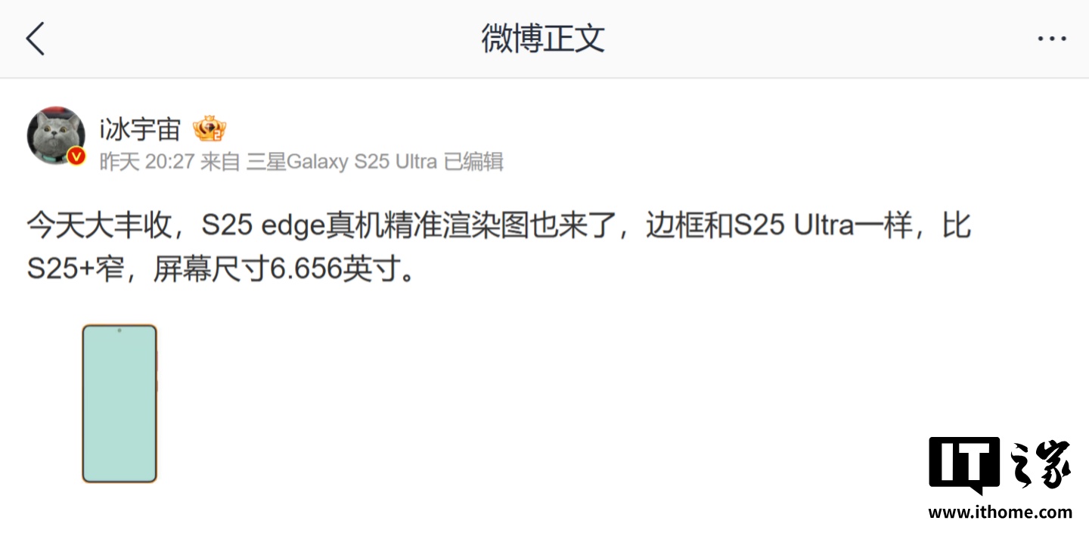Open the S25 edge phone render thumbnail

(x=119, y=404)
